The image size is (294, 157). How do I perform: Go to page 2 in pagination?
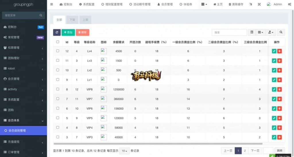coord(245,151)
